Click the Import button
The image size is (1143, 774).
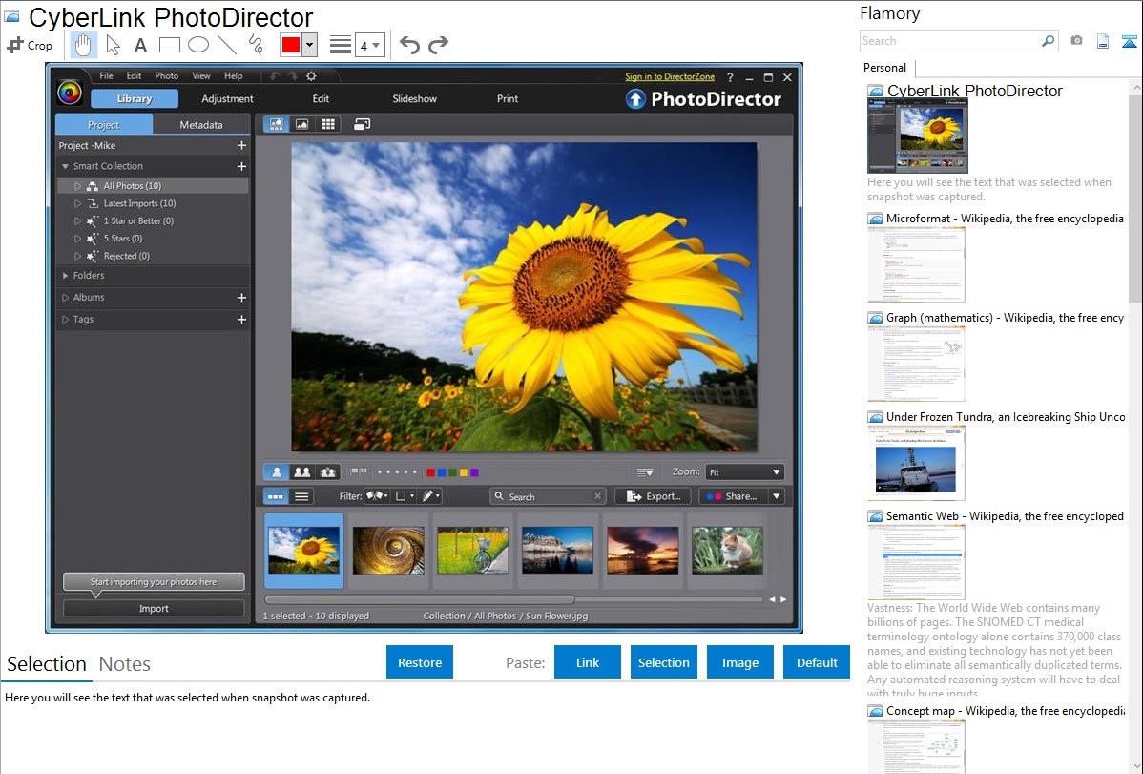[154, 608]
